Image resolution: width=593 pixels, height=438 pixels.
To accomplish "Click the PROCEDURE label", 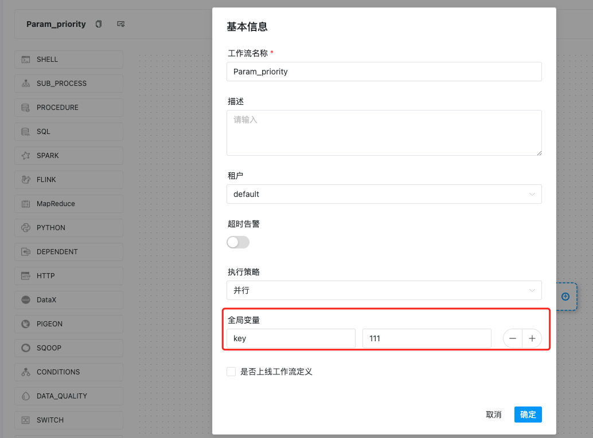I will [57, 108].
